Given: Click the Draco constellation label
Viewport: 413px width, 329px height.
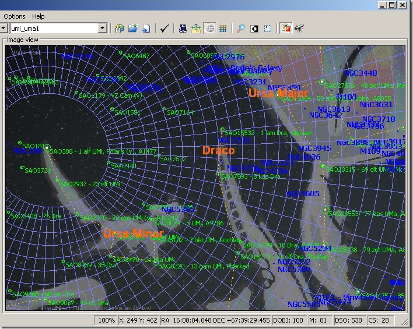Looking at the screenshot, I should coord(218,150).
